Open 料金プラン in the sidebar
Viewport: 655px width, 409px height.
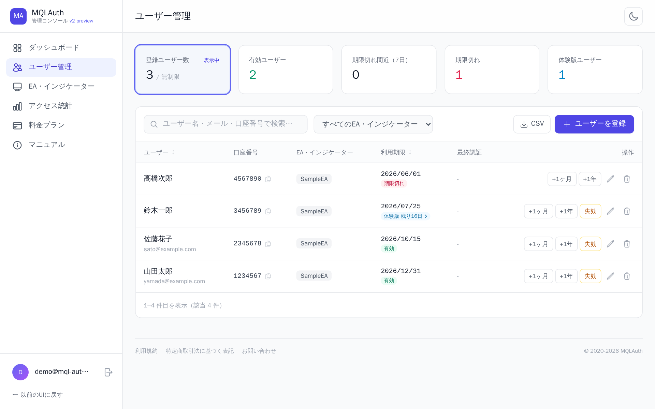pyautogui.click(x=61, y=125)
